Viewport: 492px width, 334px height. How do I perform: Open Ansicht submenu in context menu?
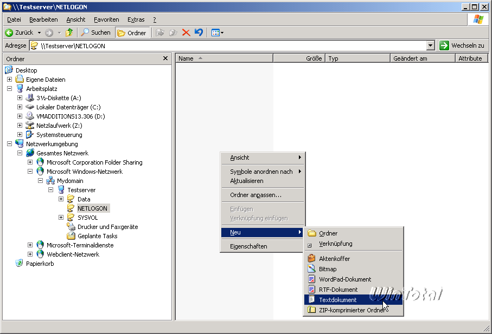(x=263, y=158)
